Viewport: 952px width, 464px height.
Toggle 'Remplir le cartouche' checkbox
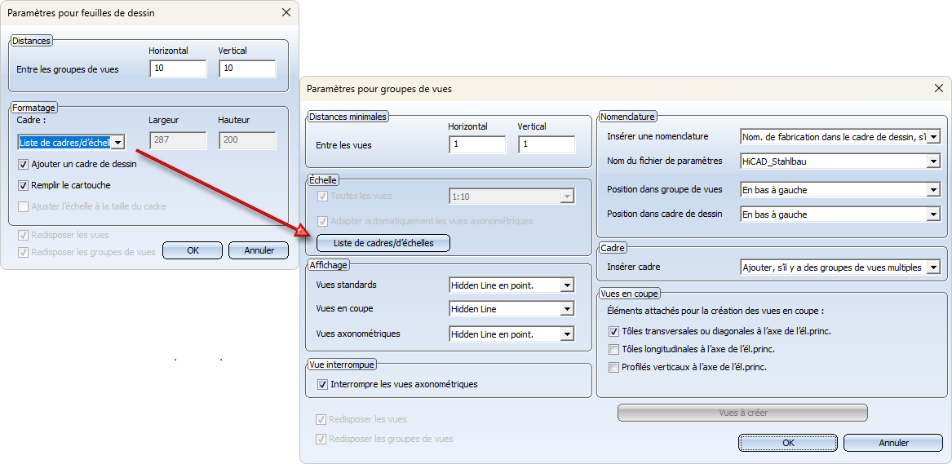[x=24, y=185]
